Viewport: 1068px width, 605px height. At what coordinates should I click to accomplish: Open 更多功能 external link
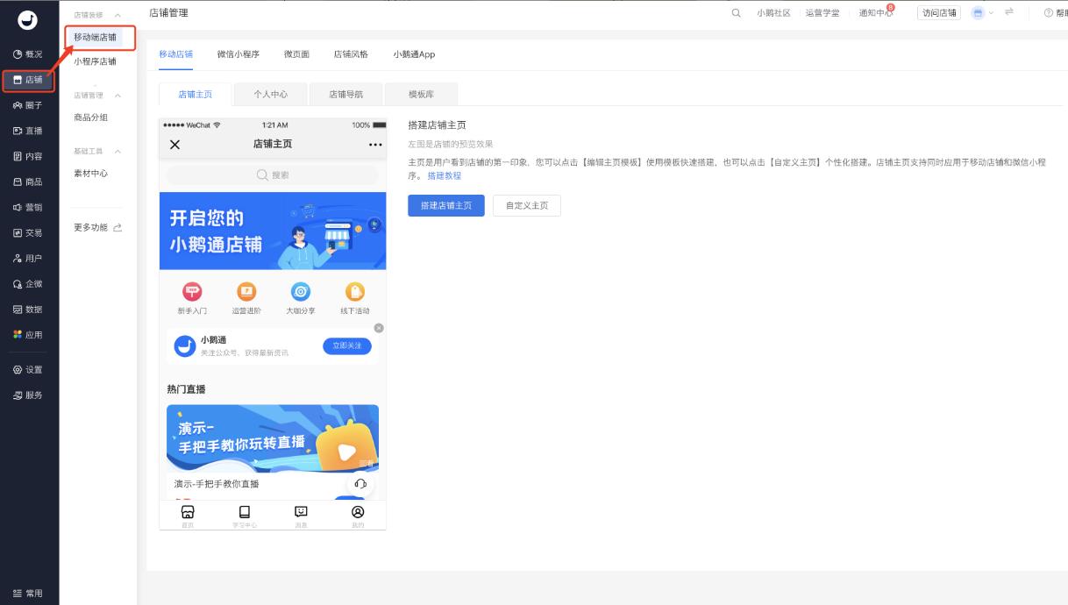[x=98, y=228]
